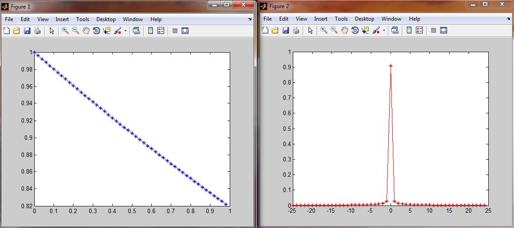Image resolution: width=514 pixels, height=228 pixels.
Task: Toggle Insert Colorbar in Figure 1
Action: point(150,31)
